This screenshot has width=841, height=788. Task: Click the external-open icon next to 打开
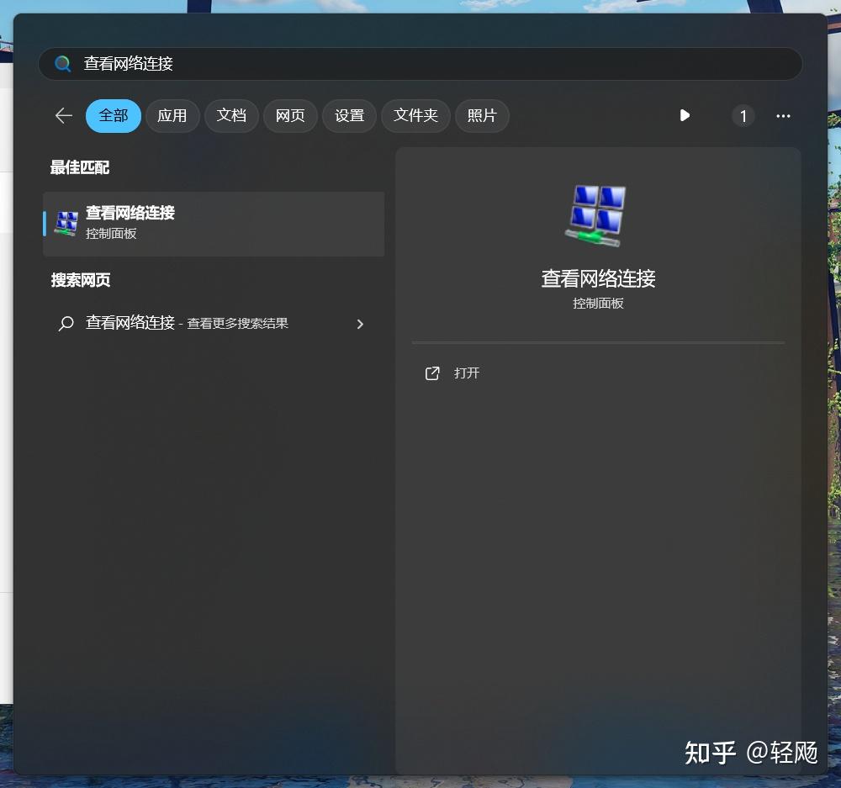click(x=432, y=373)
